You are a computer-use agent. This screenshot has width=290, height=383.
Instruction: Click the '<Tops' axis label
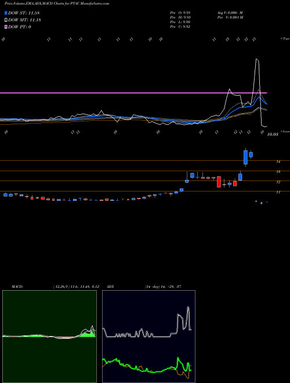(285, 39)
